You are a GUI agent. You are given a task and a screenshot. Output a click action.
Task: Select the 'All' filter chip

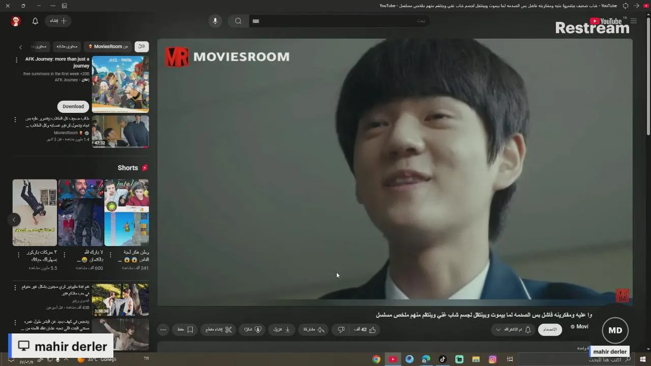click(141, 46)
